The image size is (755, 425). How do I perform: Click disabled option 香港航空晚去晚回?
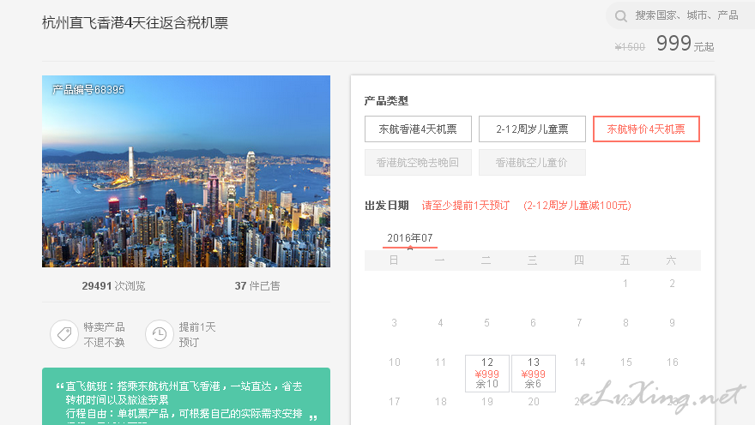click(x=418, y=163)
